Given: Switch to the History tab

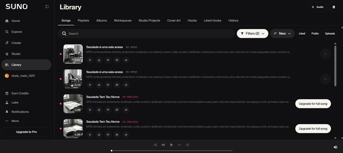Looking at the screenshot, I should 233,20.
